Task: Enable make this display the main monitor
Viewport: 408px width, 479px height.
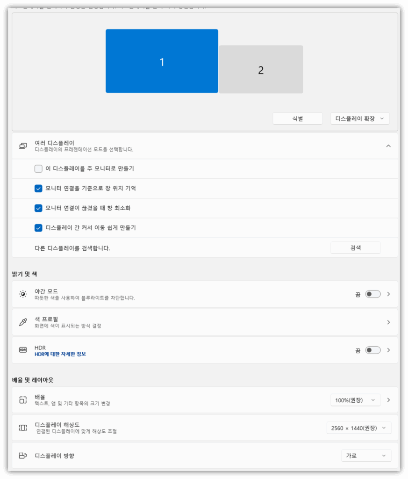Action: (x=38, y=168)
